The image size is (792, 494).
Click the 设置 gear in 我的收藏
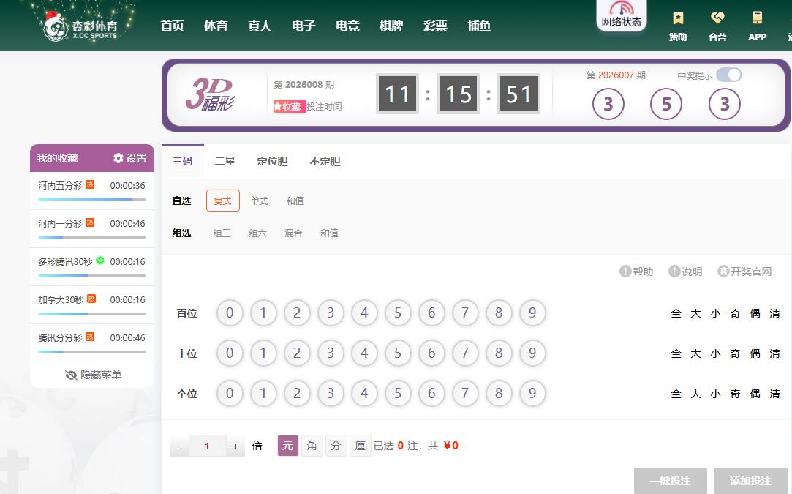pos(118,158)
